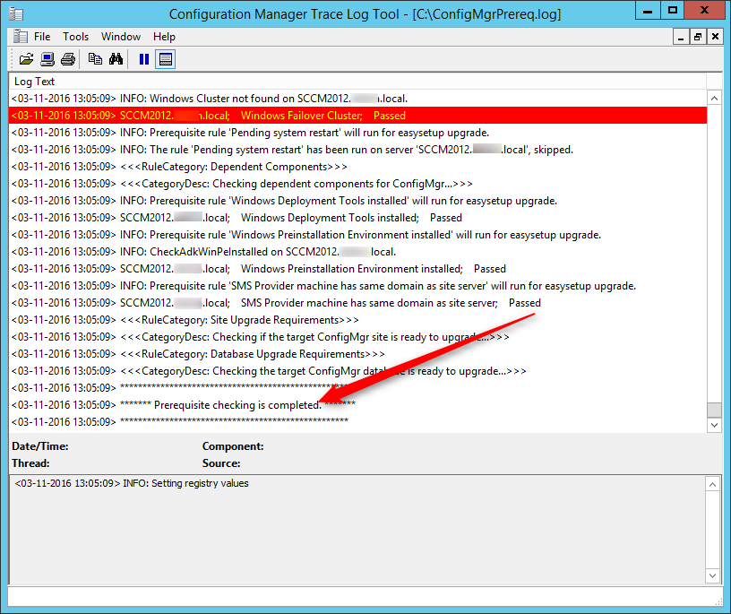Click the app icon in title bar
This screenshot has height=614, width=731.
[x=16, y=14]
